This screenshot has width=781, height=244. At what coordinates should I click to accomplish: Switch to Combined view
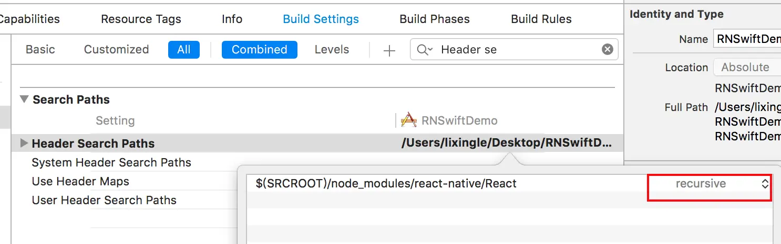[259, 49]
